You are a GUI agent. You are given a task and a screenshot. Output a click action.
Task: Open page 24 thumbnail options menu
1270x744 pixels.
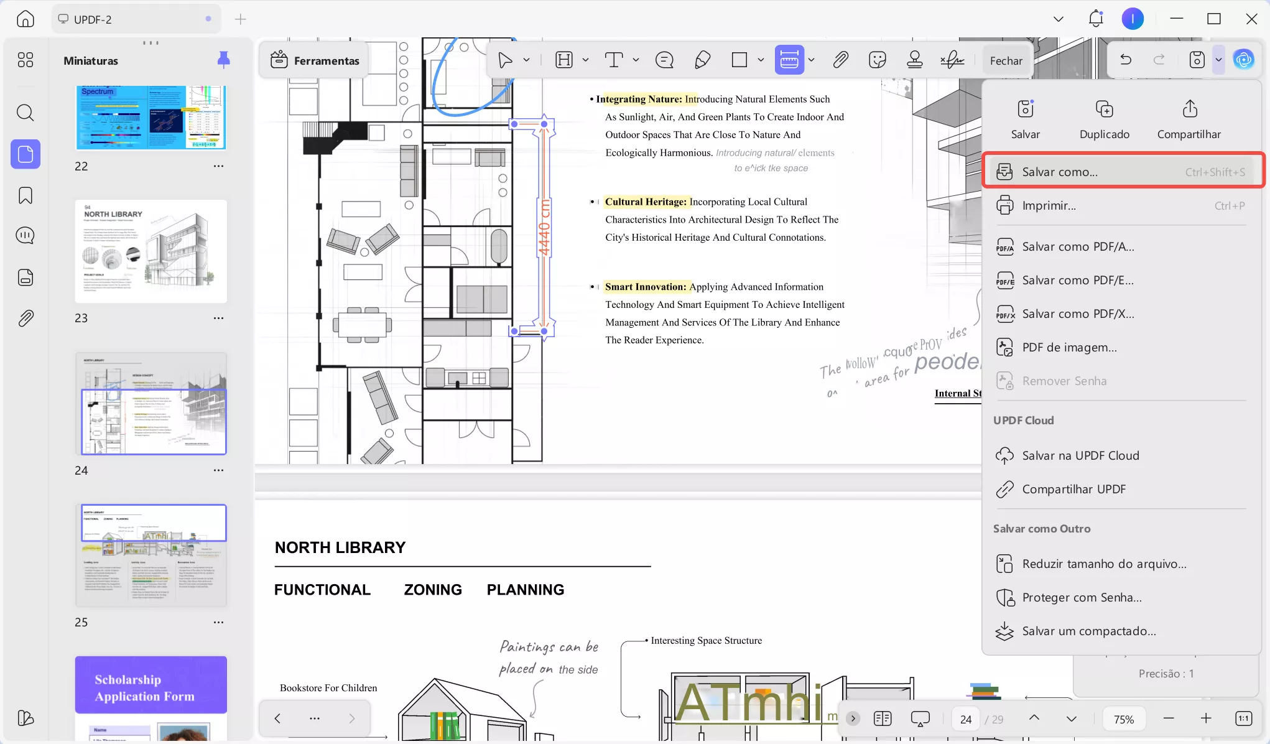coord(218,470)
